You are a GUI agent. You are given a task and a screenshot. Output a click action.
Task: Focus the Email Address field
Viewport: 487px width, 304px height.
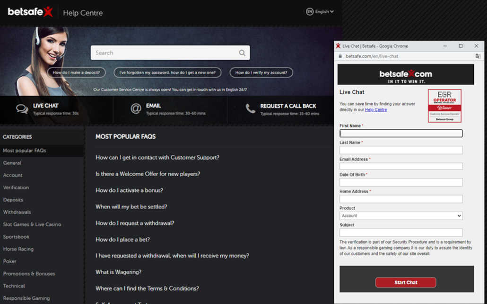pos(401,166)
